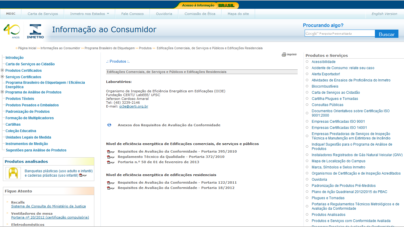
Task: Open Sistema de Consulta do Ministério da Justiça
Action: click(48, 206)
